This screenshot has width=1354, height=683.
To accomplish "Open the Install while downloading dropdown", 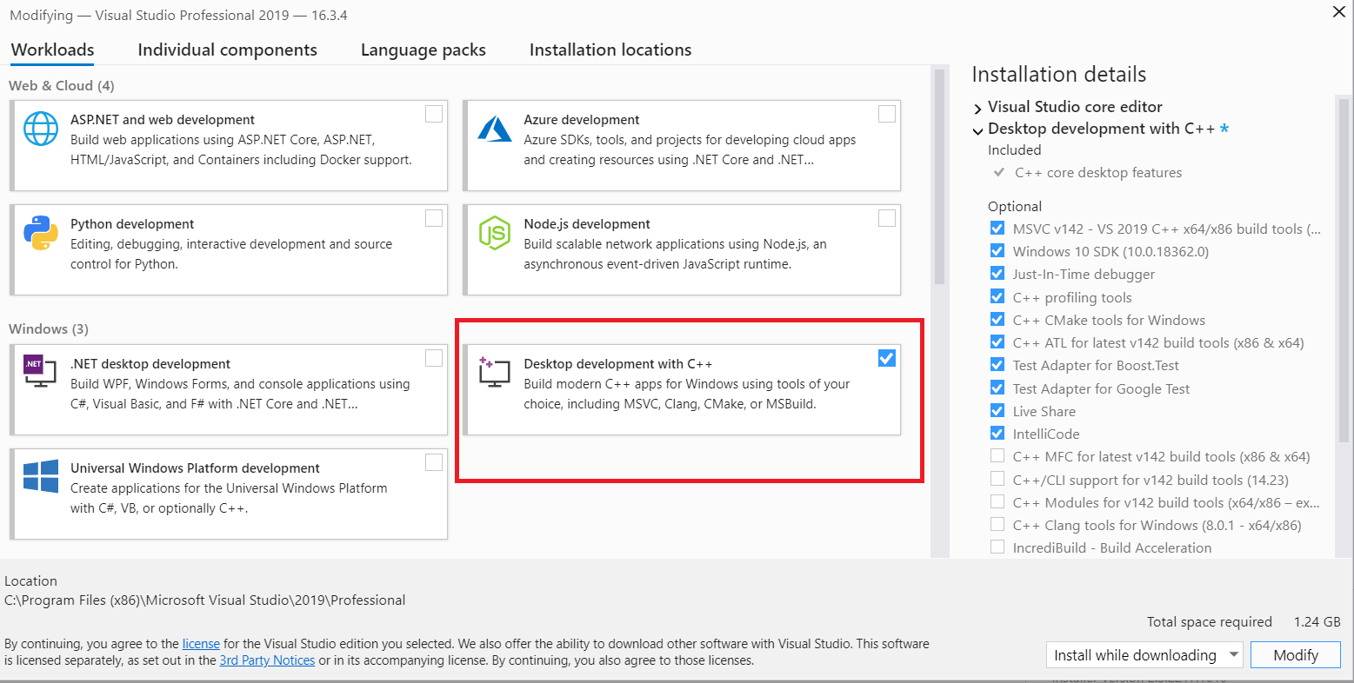I will pos(1144,655).
